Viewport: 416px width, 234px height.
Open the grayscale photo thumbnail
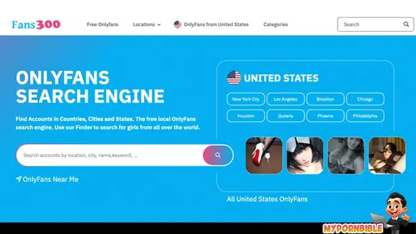(x=346, y=156)
